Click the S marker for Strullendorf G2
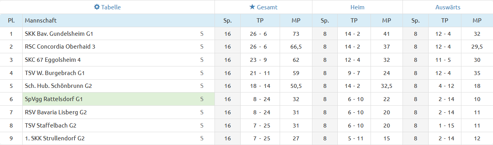Image resolution: width=493 pixels, height=145 pixels. pyautogui.click(x=202, y=138)
